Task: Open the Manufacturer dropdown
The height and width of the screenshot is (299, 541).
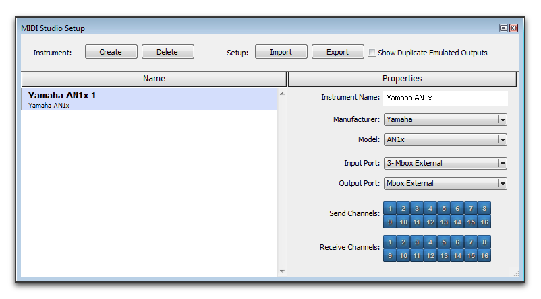Action: [x=445, y=119]
